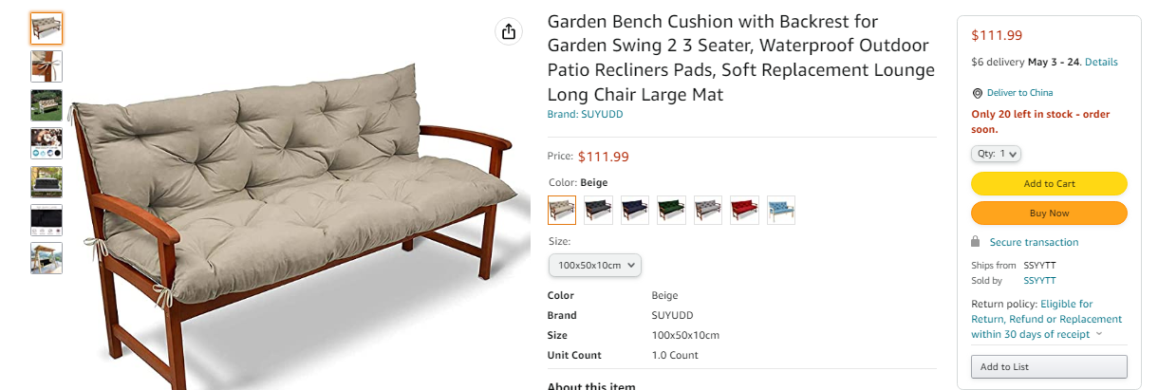
Task: Click the Add to Cart button
Action: click(x=1049, y=184)
